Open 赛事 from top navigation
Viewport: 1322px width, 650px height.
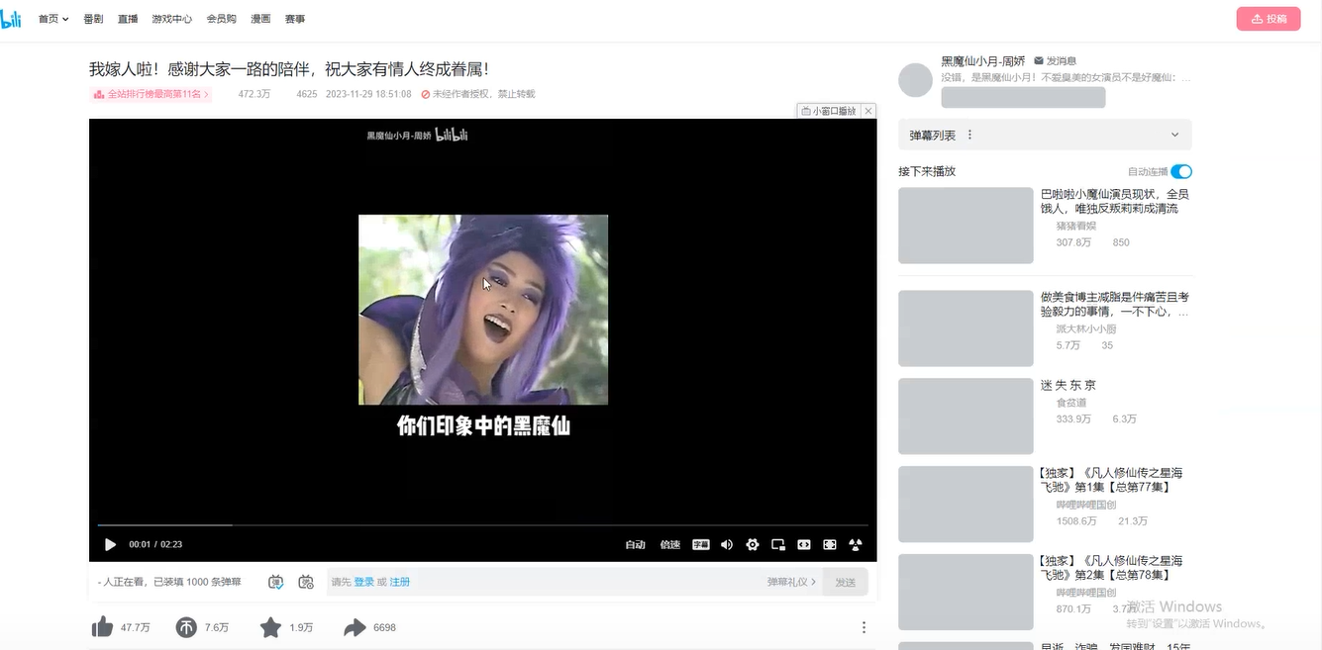pyautogui.click(x=295, y=19)
